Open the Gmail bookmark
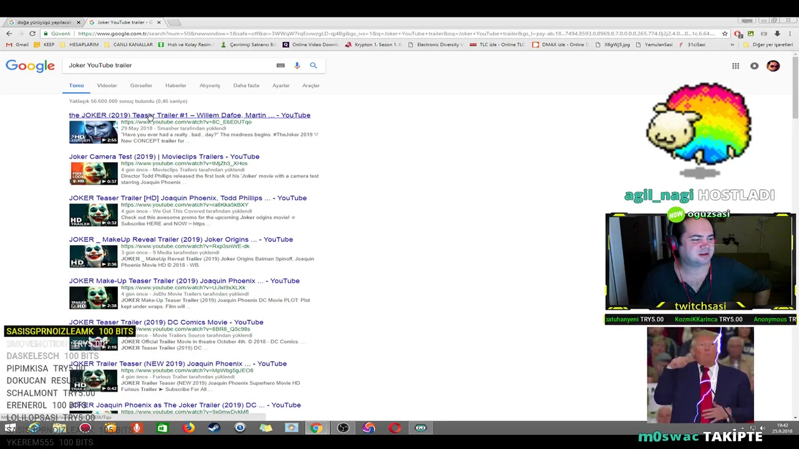This screenshot has height=449, width=799. (17, 44)
